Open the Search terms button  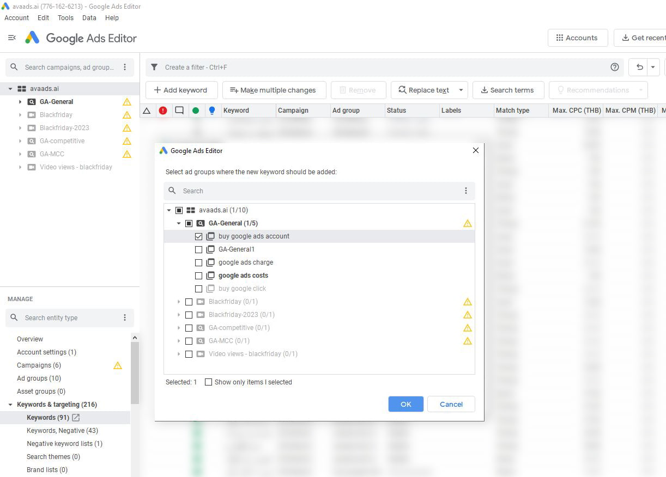(x=507, y=90)
